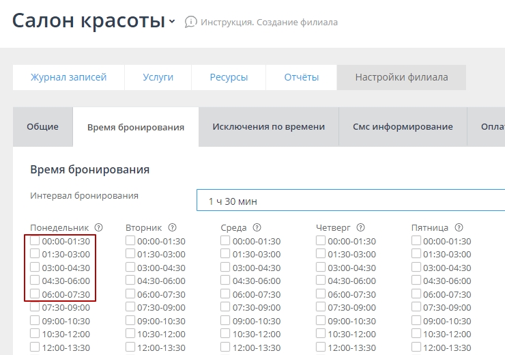Screen dimensions: 505x355
Task: Open the Интервал бронирования dropdown
Action: pyautogui.click(x=350, y=201)
